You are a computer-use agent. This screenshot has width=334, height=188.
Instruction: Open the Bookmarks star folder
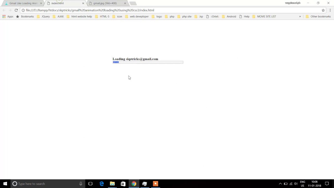coord(25,16)
